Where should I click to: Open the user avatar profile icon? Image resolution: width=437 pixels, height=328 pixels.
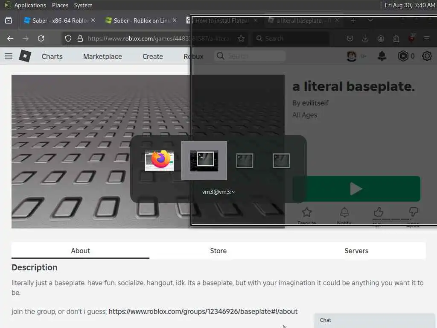click(352, 56)
